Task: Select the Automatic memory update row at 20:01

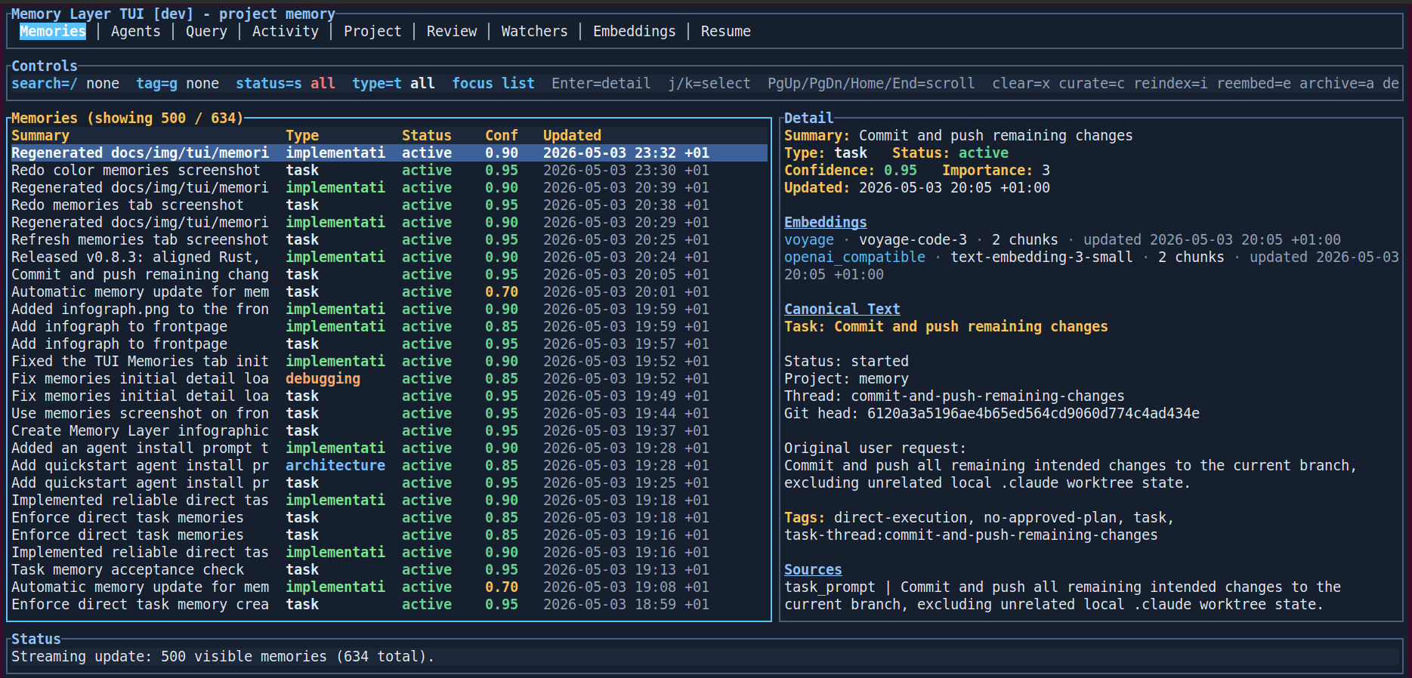Action: (388, 291)
